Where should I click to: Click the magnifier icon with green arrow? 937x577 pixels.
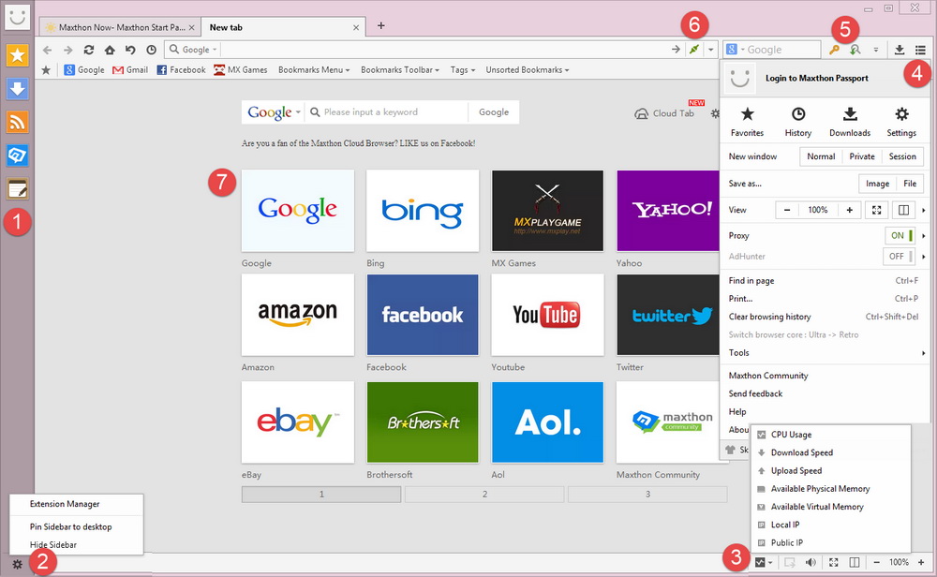pos(855,50)
